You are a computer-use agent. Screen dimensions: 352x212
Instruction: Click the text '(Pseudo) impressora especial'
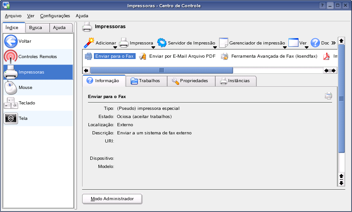tap(148, 108)
